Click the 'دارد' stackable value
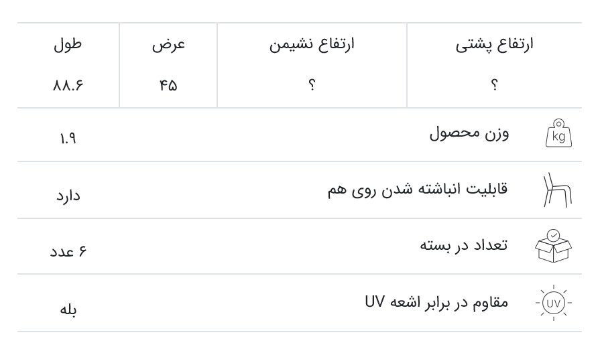The height and width of the screenshot is (353, 602). click(x=67, y=196)
